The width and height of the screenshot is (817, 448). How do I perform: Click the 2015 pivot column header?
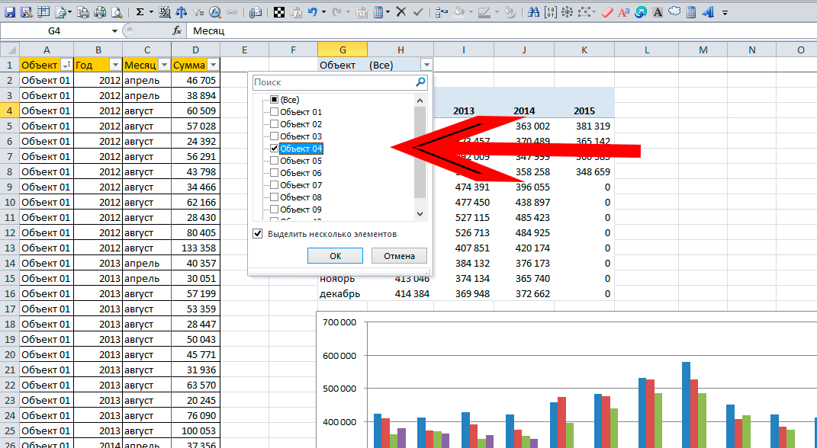click(x=584, y=110)
